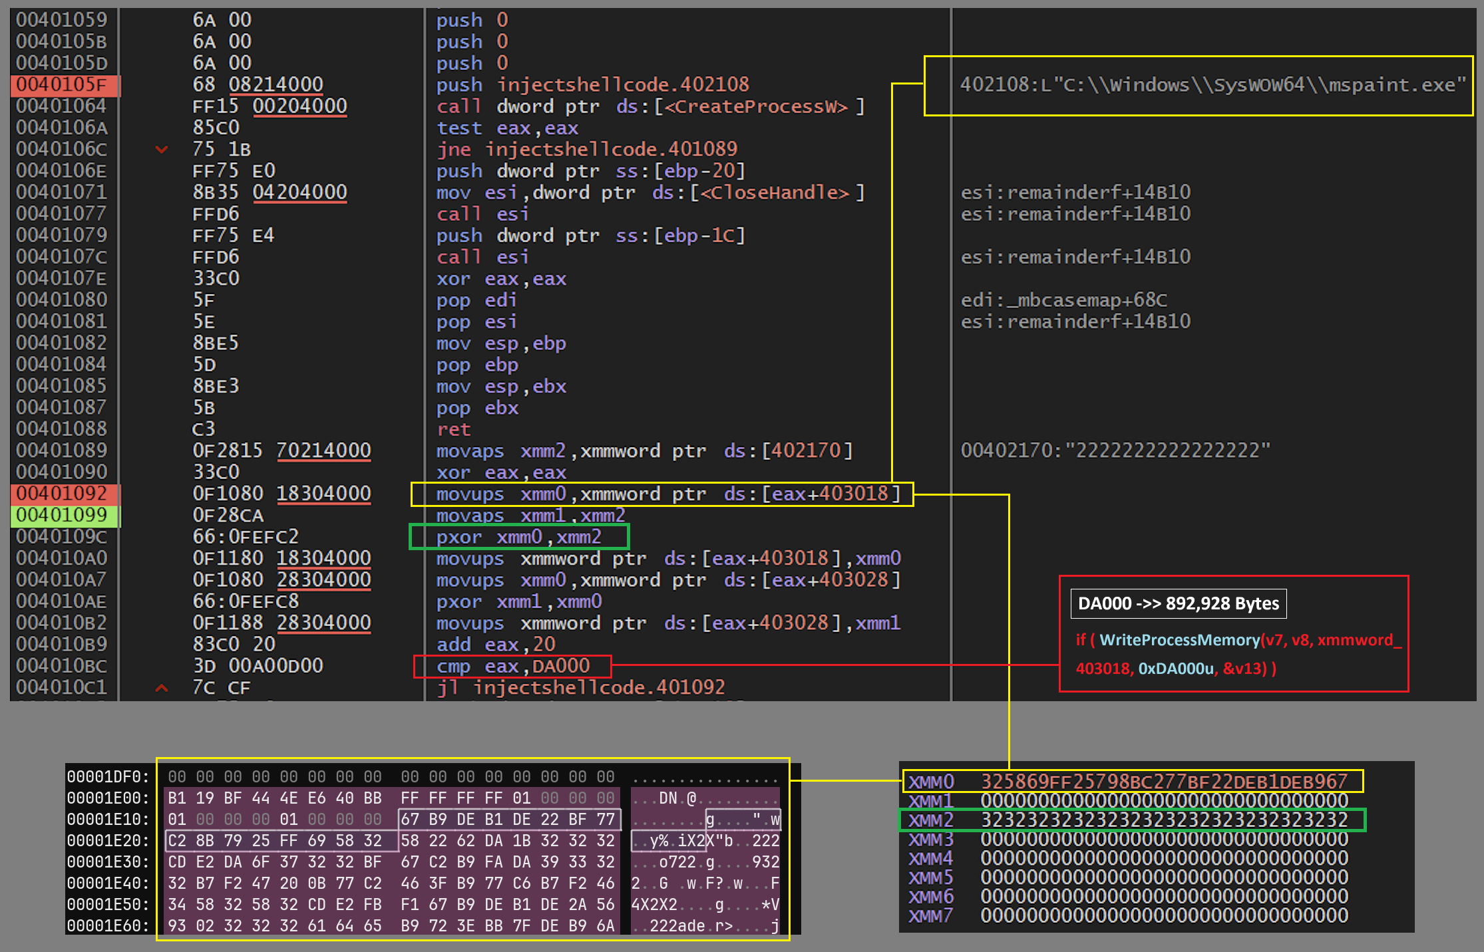
Task: Select the ret instruction at 00401088
Action: [x=453, y=429]
